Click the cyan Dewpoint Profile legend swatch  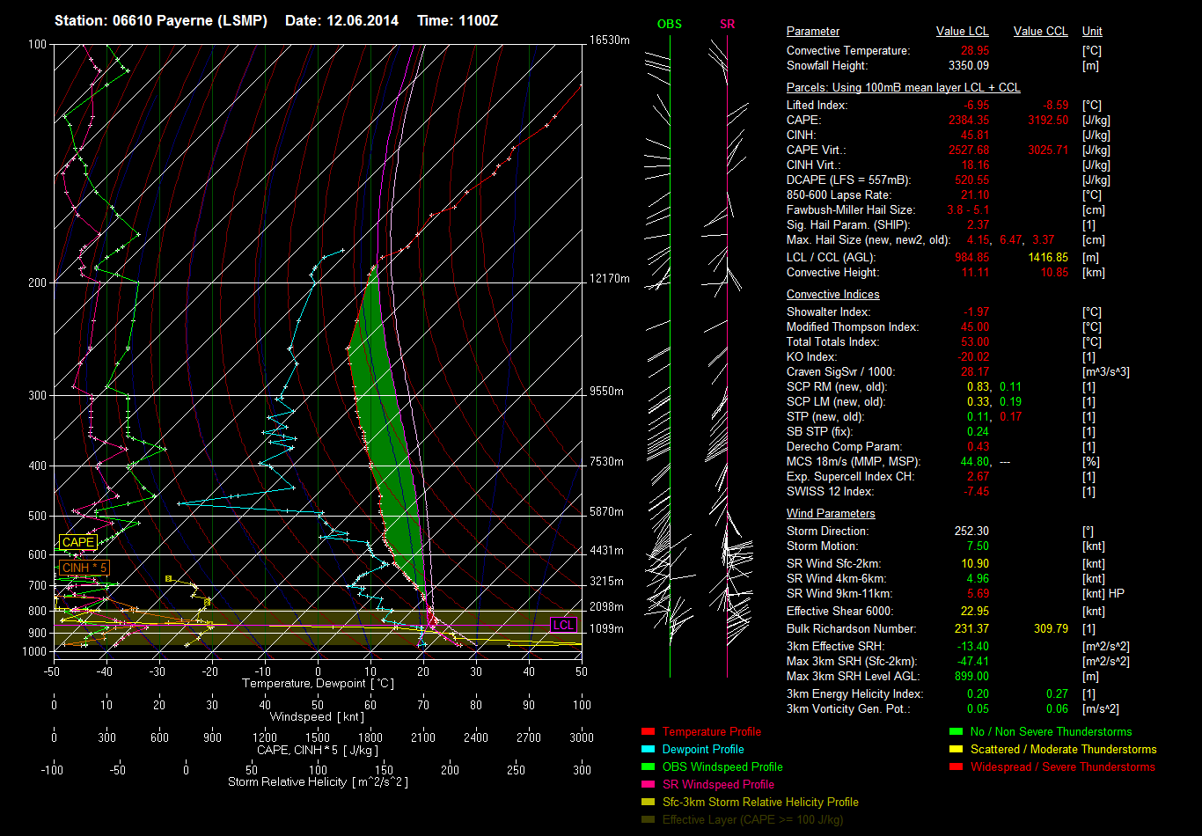point(649,750)
